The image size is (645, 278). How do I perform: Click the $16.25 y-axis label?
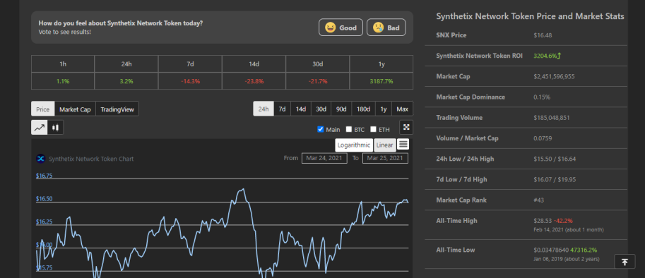pyautogui.click(x=44, y=222)
